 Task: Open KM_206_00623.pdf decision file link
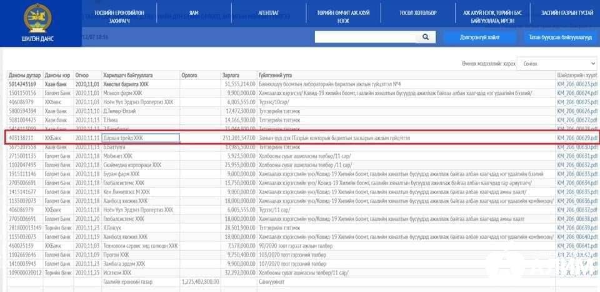pos(577,84)
